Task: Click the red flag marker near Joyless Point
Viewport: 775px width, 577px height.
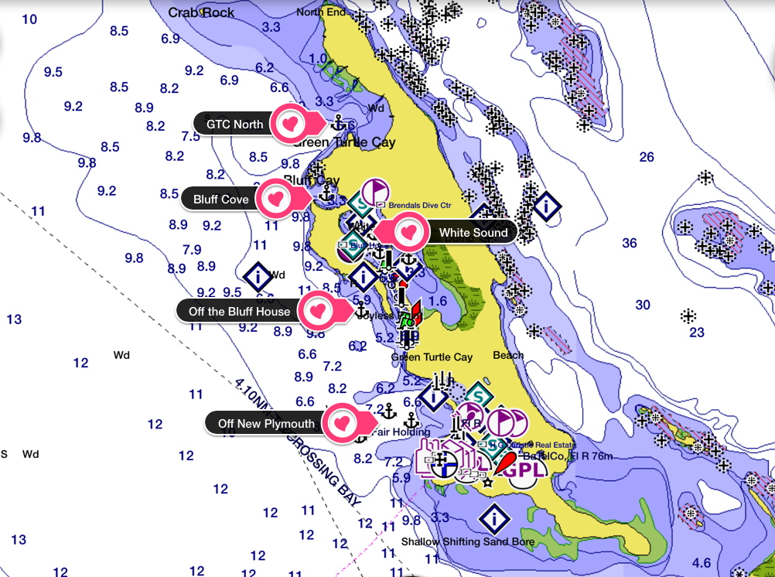Action: point(416,312)
